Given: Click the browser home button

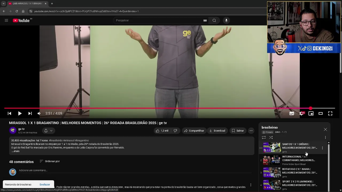Looking at the screenshot, I should 23,11.
